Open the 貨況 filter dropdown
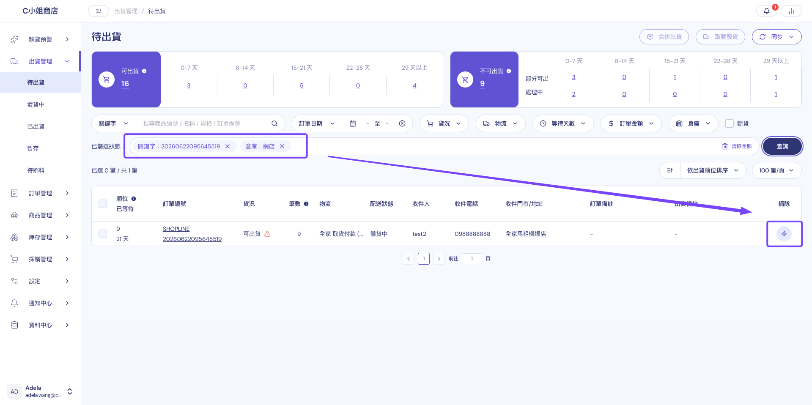The width and height of the screenshot is (812, 405). [x=444, y=123]
